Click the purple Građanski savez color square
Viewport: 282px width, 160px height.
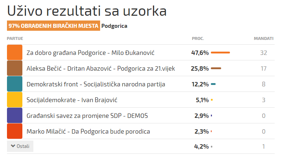pos(15,115)
